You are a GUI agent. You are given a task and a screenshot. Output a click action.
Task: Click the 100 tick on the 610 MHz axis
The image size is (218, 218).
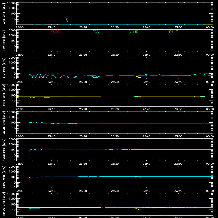pos(13,68)
